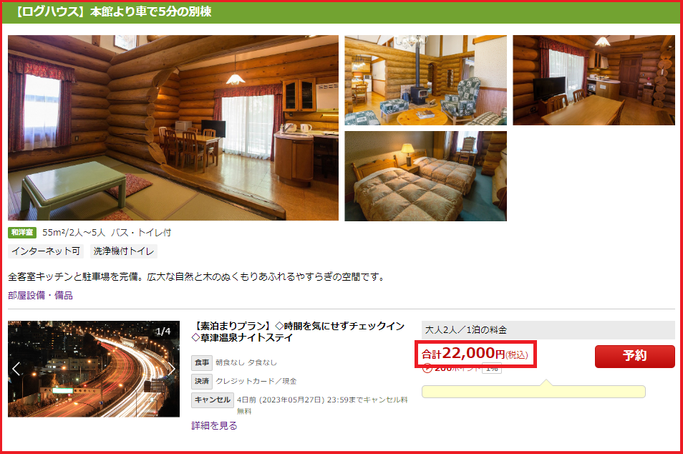
Task: Click the 洗浄機付トイレ amenity tag
Action: click(x=124, y=251)
